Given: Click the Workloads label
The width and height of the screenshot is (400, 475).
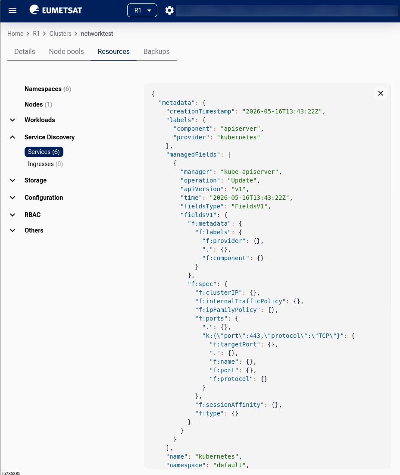Looking at the screenshot, I should [40, 120].
